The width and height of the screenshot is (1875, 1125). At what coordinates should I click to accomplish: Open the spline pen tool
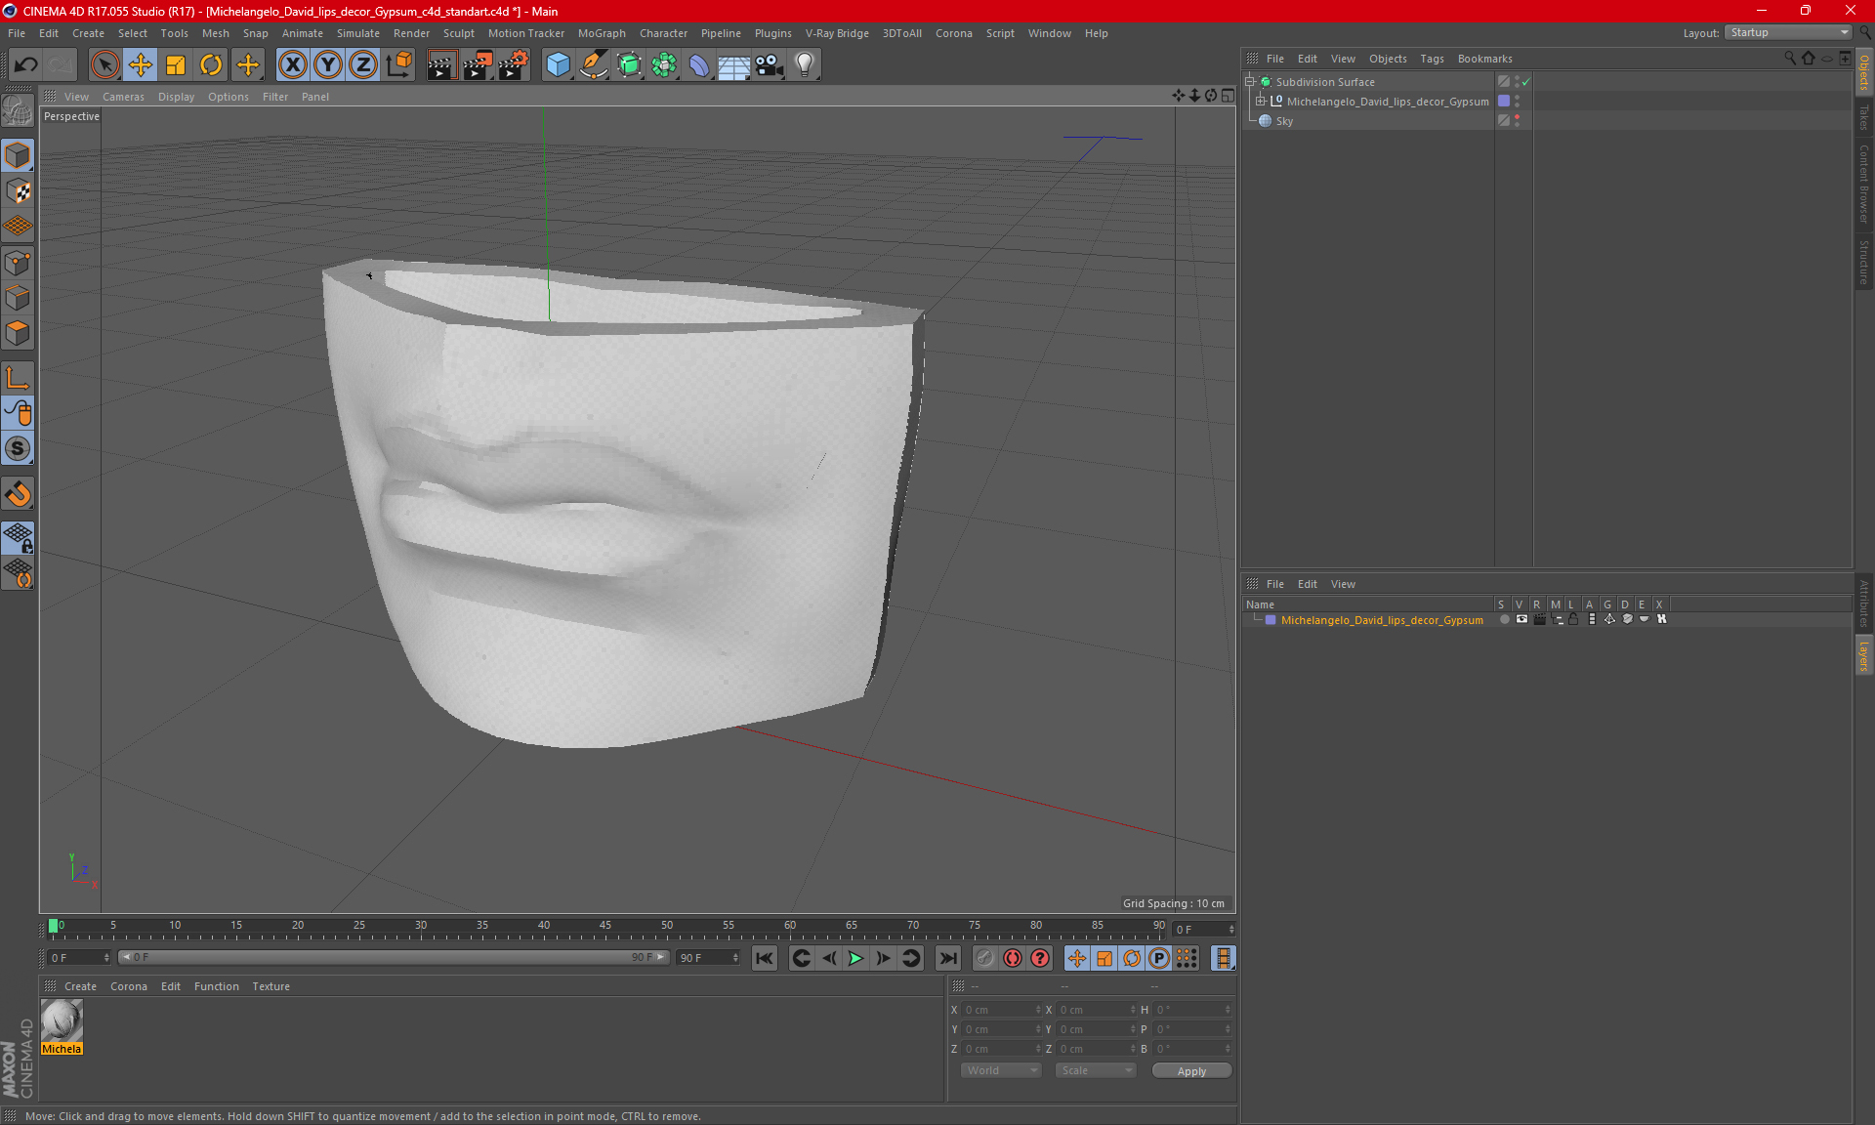coord(594,64)
